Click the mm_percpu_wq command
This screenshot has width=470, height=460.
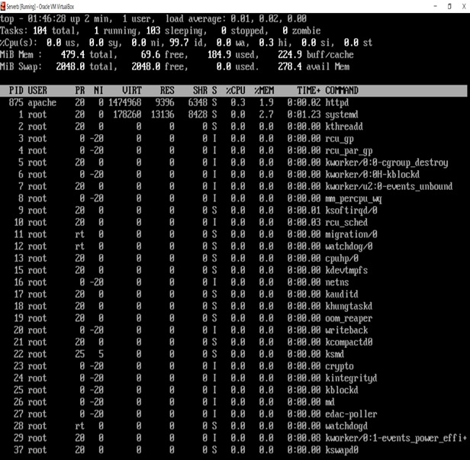(353, 199)
